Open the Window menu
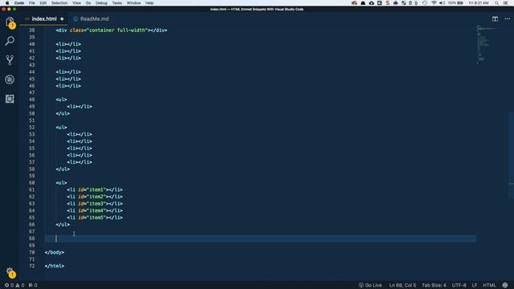 (x=134, y=3)
